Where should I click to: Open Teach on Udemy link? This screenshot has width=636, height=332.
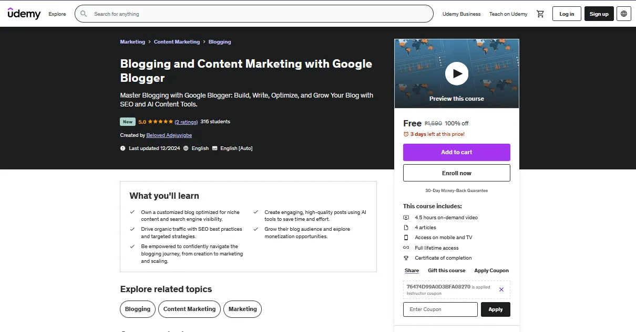tap(508, 14)
